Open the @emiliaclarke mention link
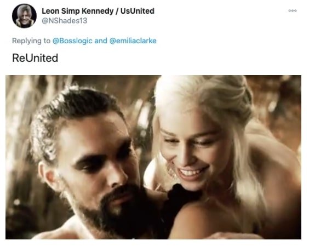 pos(133,41)
